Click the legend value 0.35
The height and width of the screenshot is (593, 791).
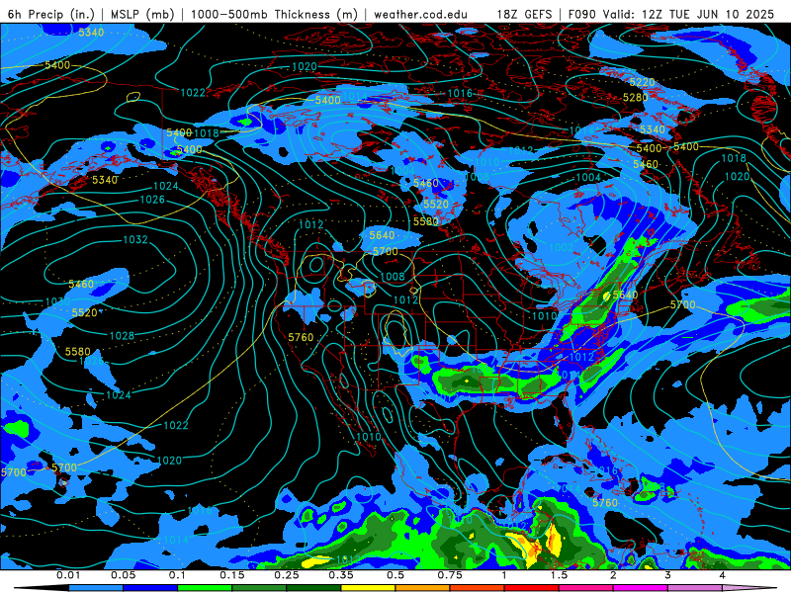(341, 575)
